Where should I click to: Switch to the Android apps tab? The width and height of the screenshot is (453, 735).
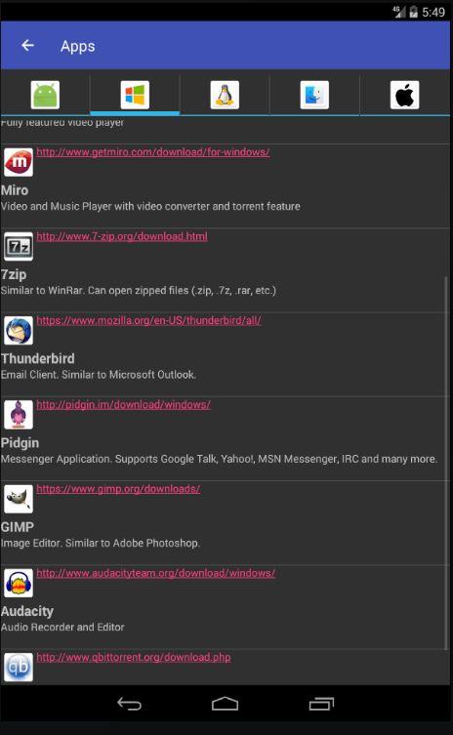pyautogui.click(x=45, y=95)
